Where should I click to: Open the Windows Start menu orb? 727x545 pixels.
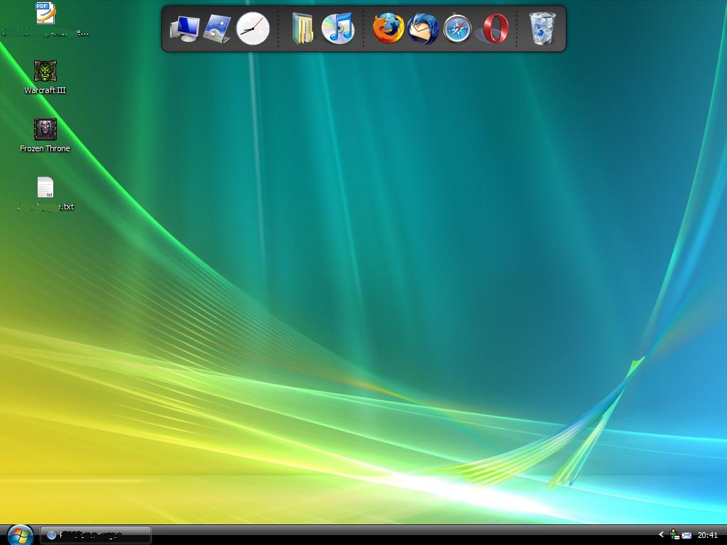[x=19, y=534]
